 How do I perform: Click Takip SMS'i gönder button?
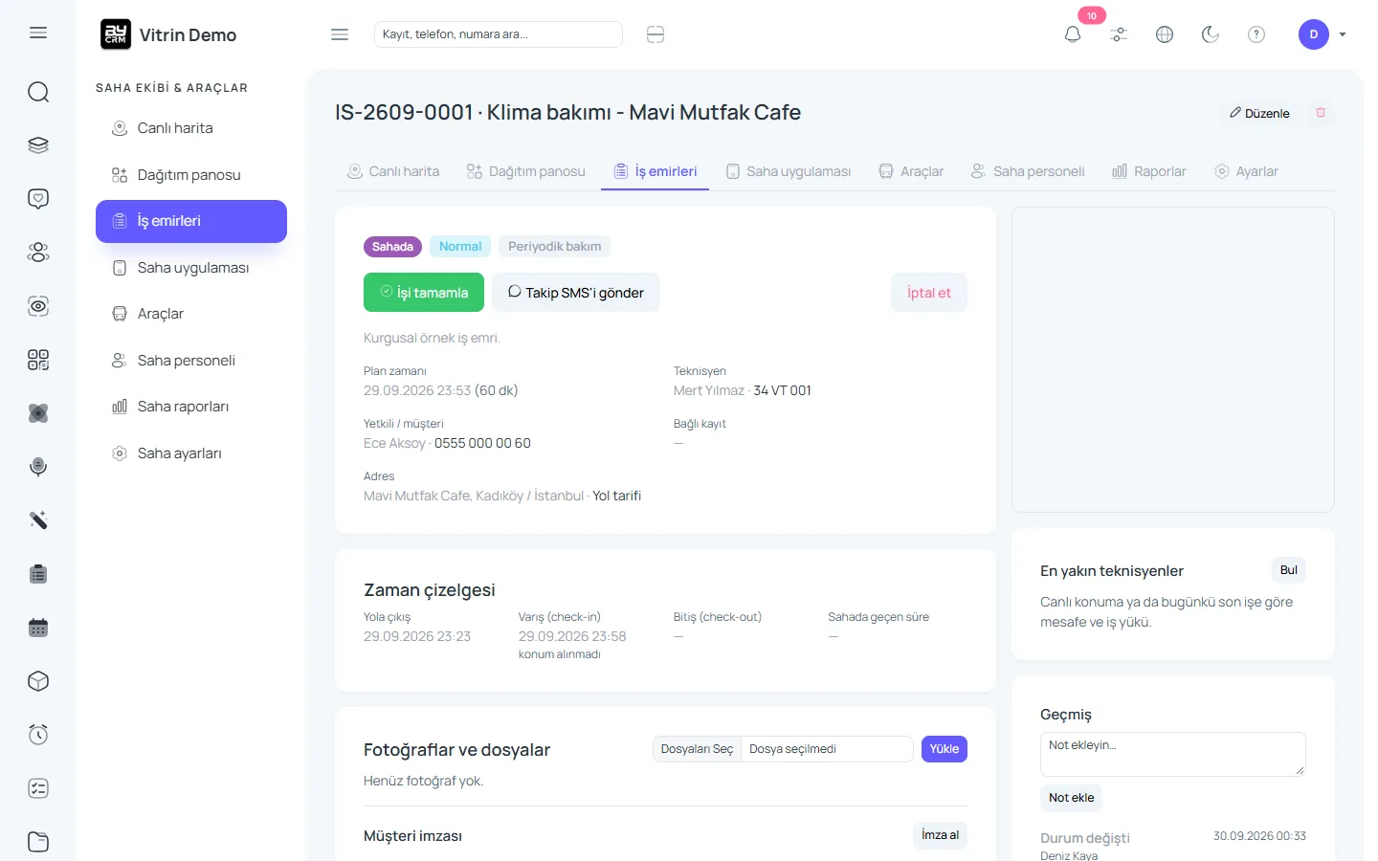coord(576,293)
